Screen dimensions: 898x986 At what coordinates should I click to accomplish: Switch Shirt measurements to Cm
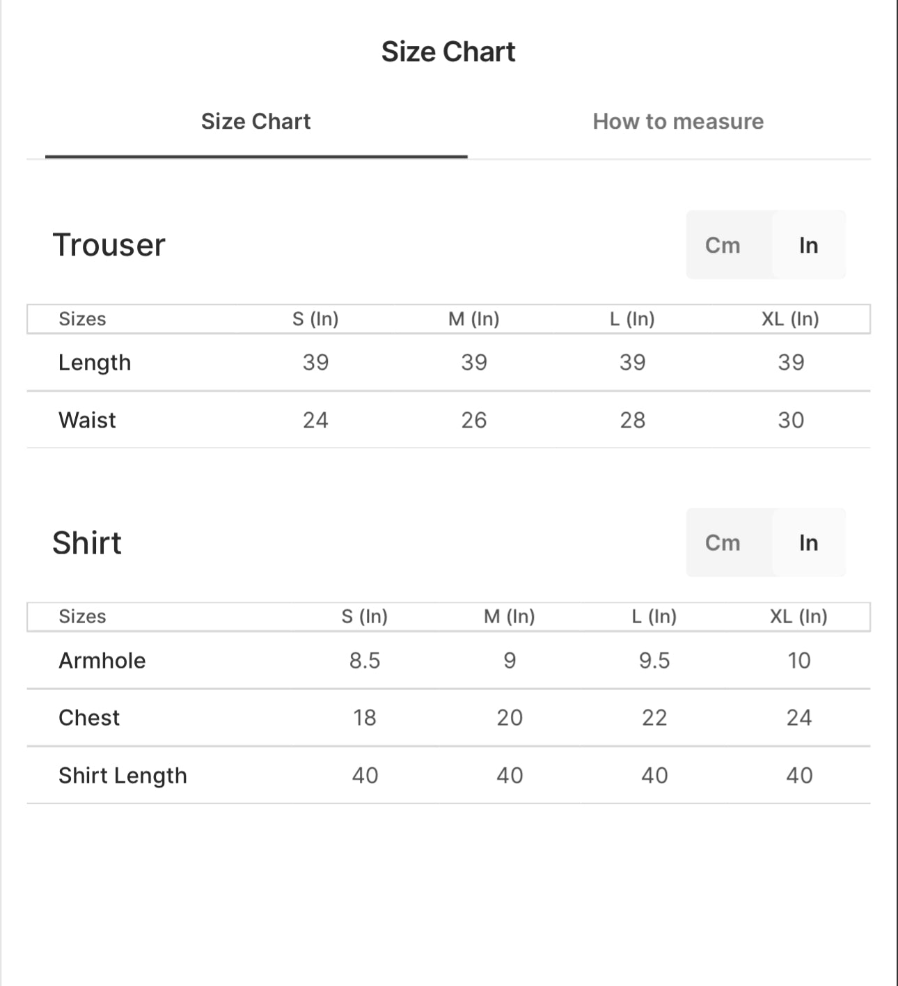point(723,542)
